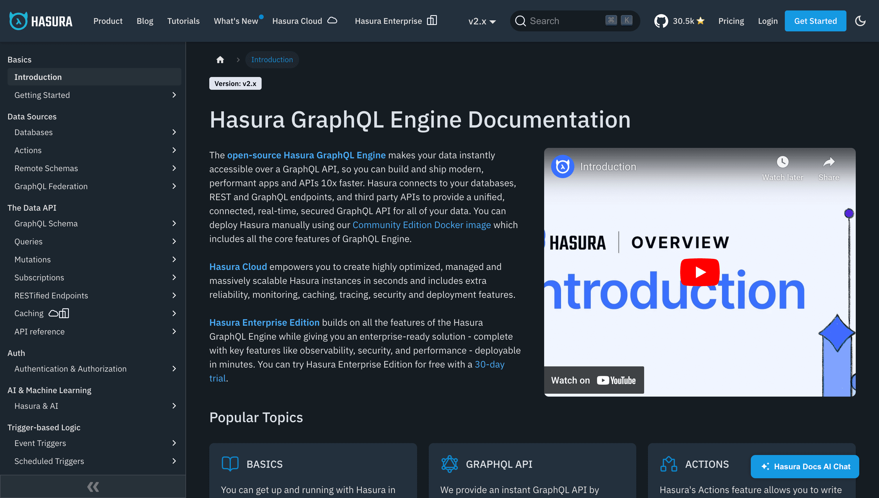Expand Authentication & Authorization item
The width and height of the screenshot is (879, 498).
(x=174, y=368)
